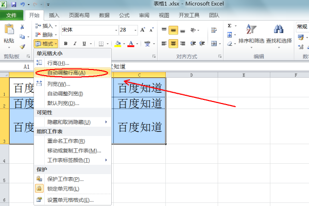Choose 默认列宽(D)... menu item

click(73, 103)
